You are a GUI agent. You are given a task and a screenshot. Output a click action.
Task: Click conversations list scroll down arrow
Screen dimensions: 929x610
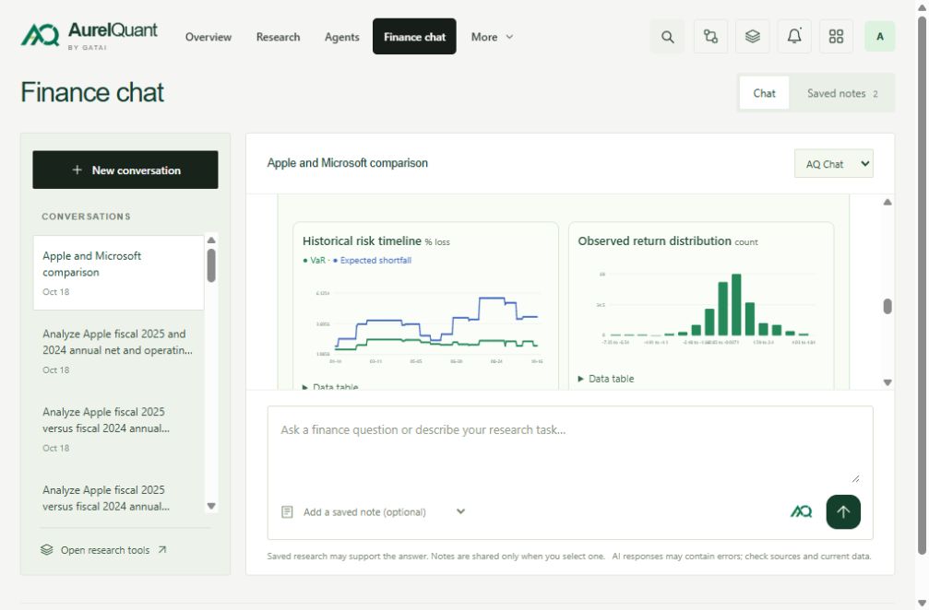pyautogui.click(x=211, y=506)
